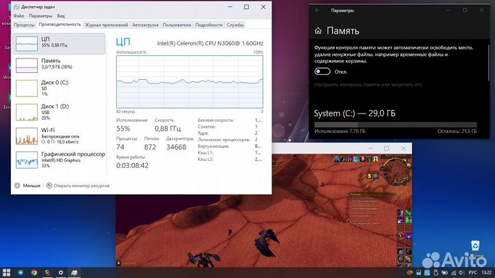495x278 pixels.
Task: Open the Recycle Bin on desktop
Action: click(475, 246)
